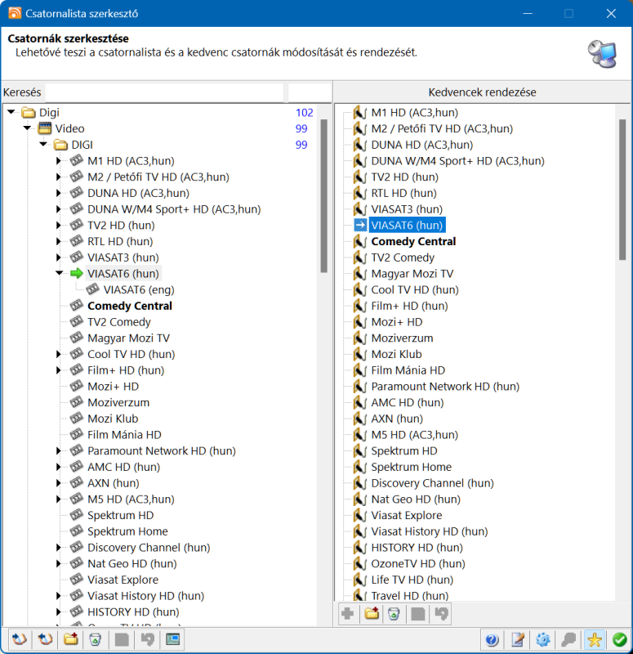Viewport: 633px width, 654px height.
Task: Click film icon of Comedy Central in tree
Action: 77,305
